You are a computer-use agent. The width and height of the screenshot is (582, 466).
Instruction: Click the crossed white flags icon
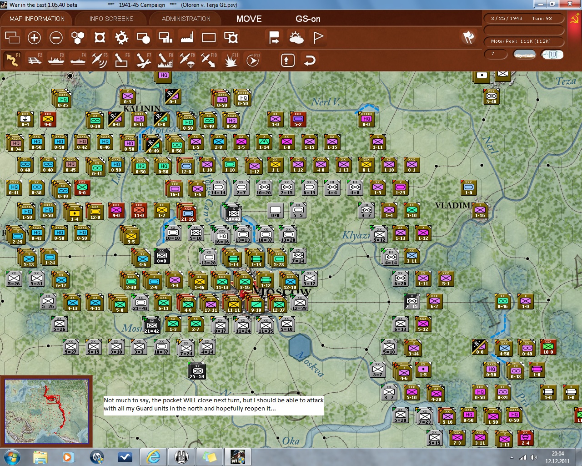pos(468,37)
